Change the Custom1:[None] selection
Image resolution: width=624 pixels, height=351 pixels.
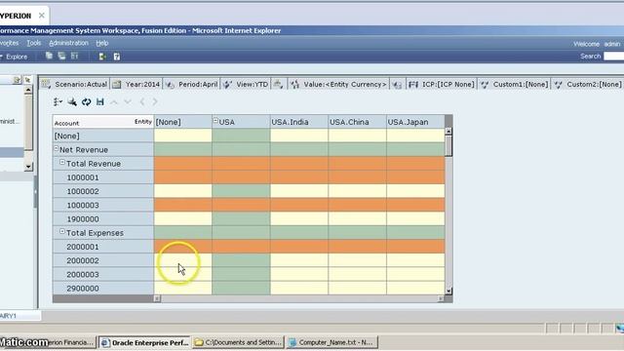(x=521, y=85)
